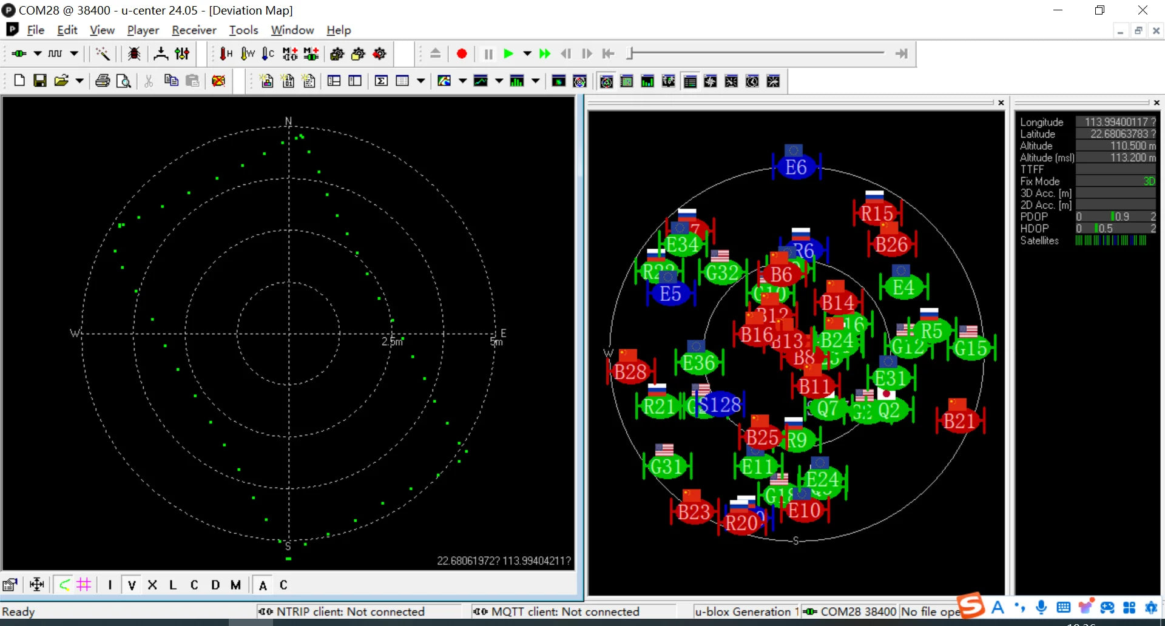Click NTRIP client Not connected status

351,611
